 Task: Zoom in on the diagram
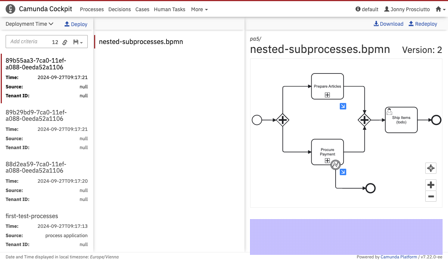click(431, 185)
